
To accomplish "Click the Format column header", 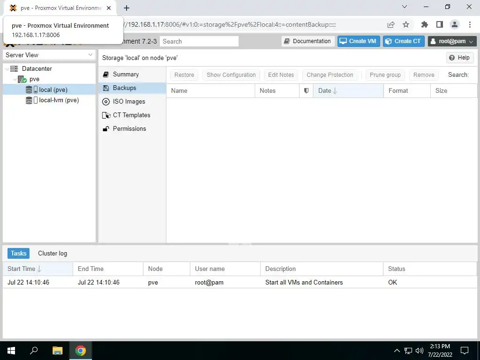I will click(x=407, y=90).
